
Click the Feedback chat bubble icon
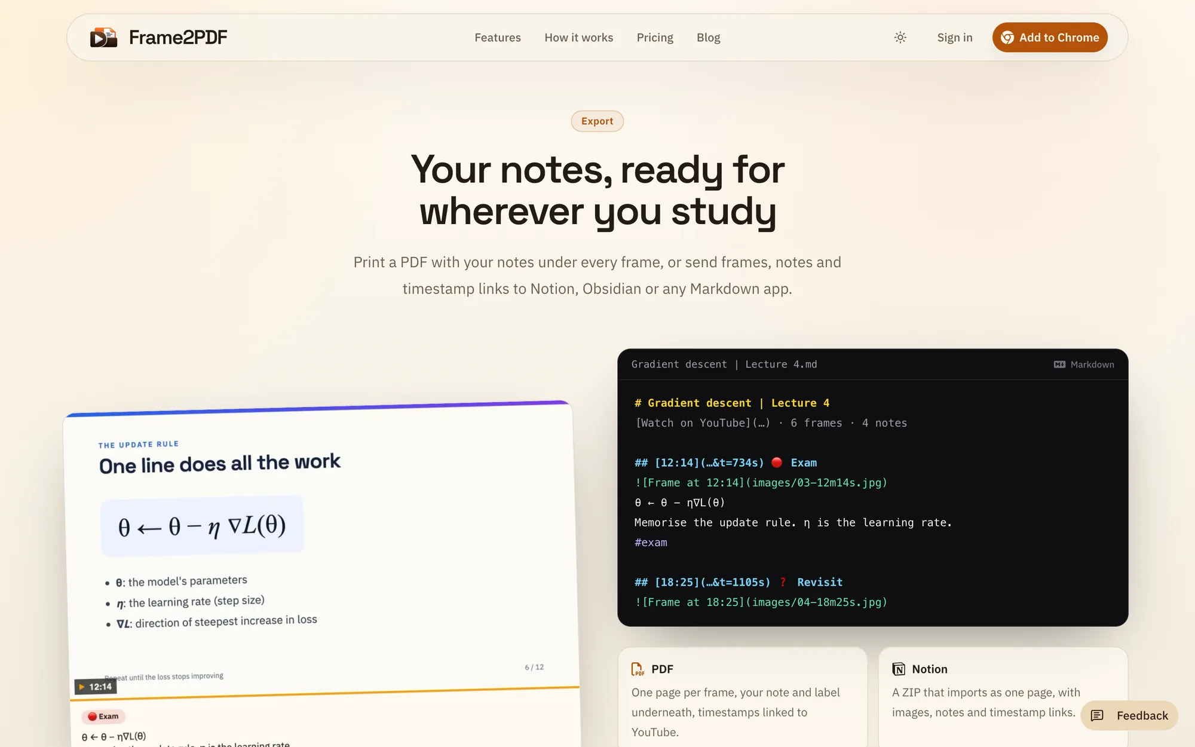1097,716
